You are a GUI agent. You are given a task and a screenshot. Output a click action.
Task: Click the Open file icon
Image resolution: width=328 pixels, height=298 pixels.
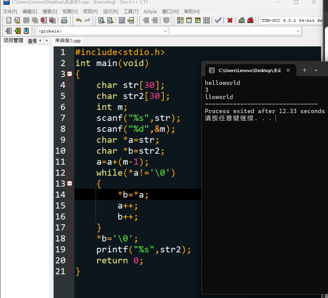[x=17, y=20]
